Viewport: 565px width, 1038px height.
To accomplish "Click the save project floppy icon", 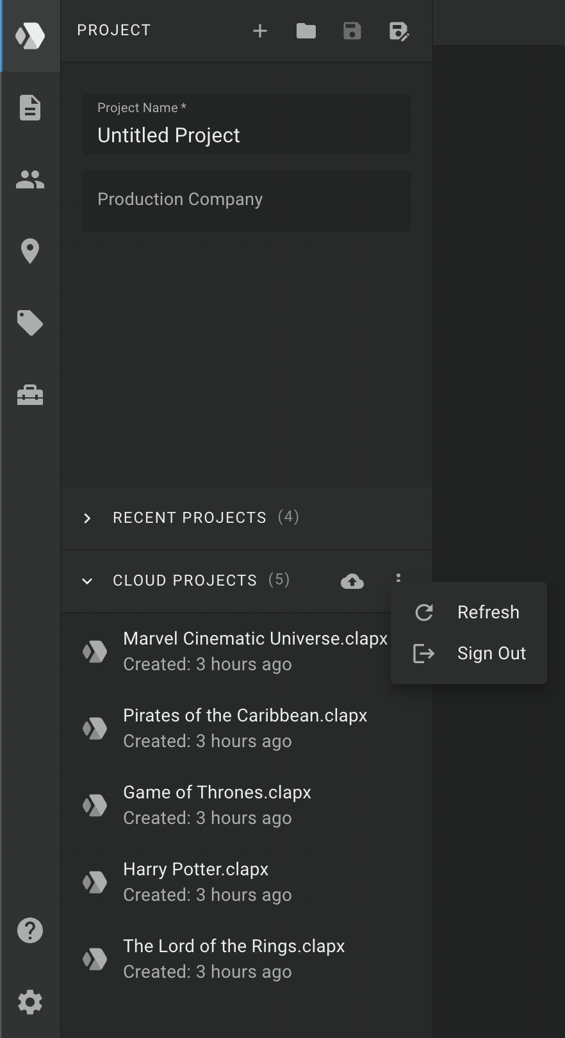I will [x=352, y=31].
